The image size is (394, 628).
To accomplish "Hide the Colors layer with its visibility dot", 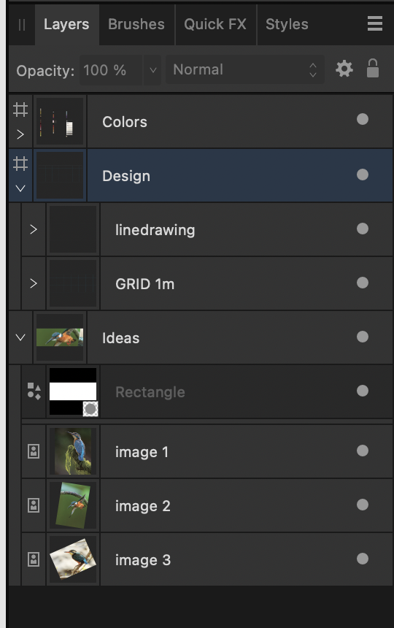I will pyautogui.click(x=363, y=119).
